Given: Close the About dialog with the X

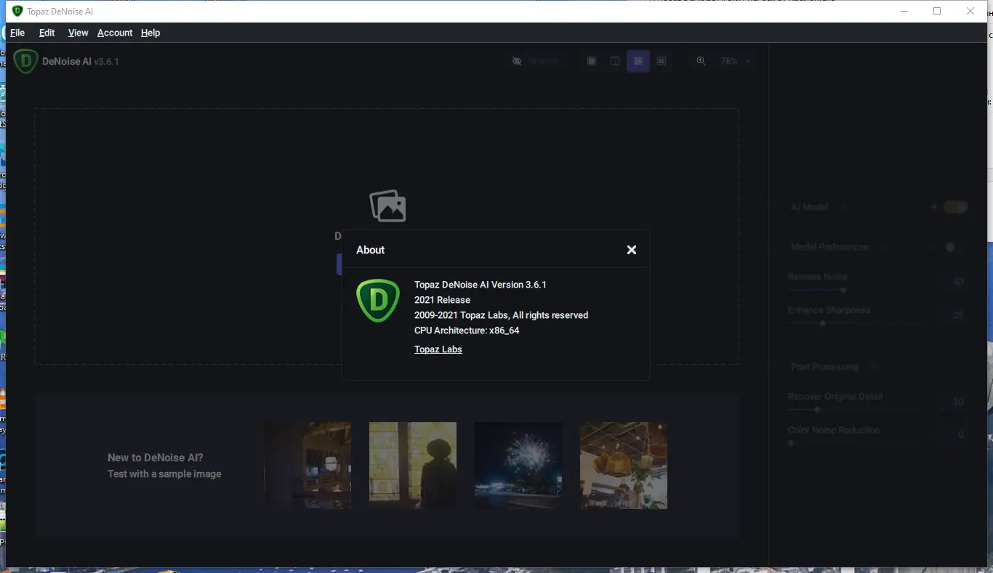Looking at the screenshot, I should click(632, 250).
